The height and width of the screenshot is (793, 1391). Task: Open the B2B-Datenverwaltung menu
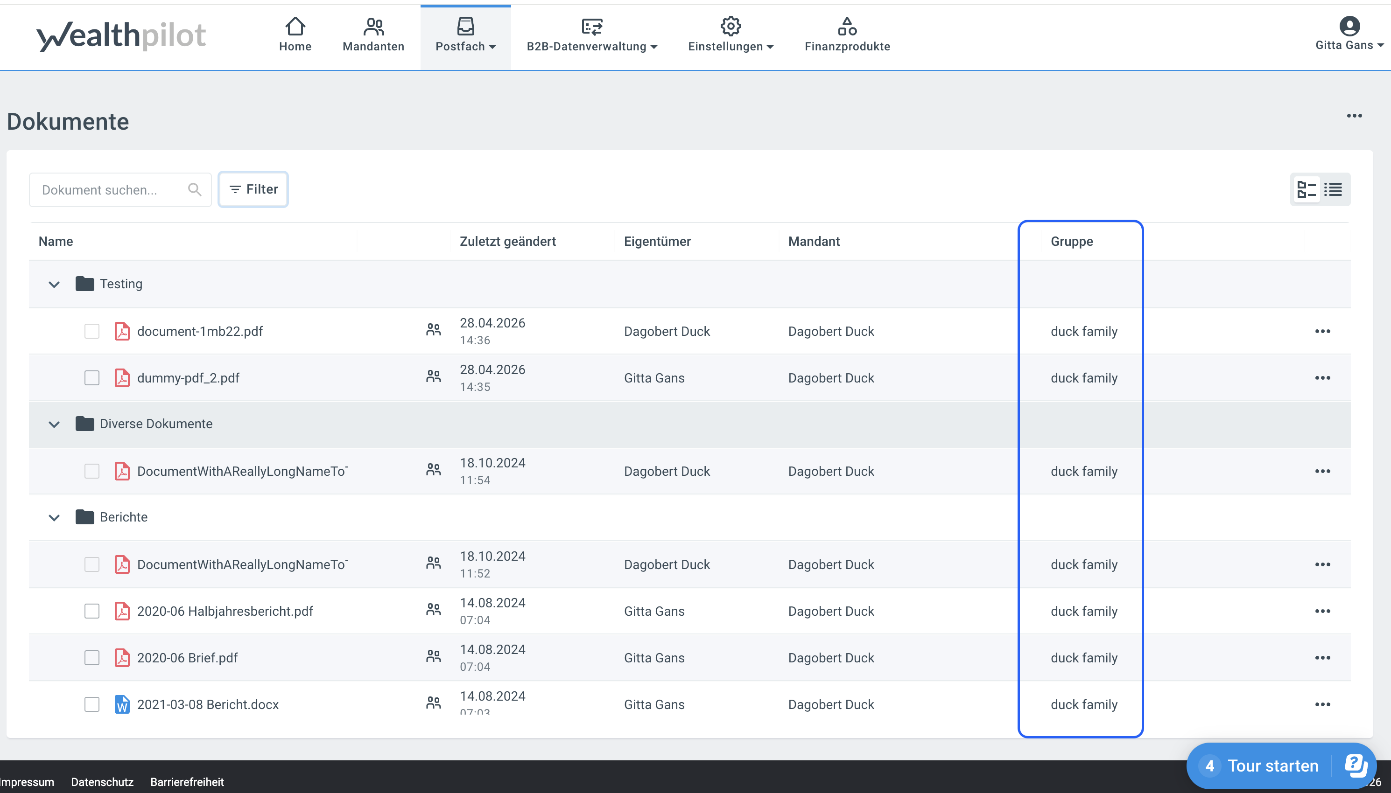click(x=592, y=36)
